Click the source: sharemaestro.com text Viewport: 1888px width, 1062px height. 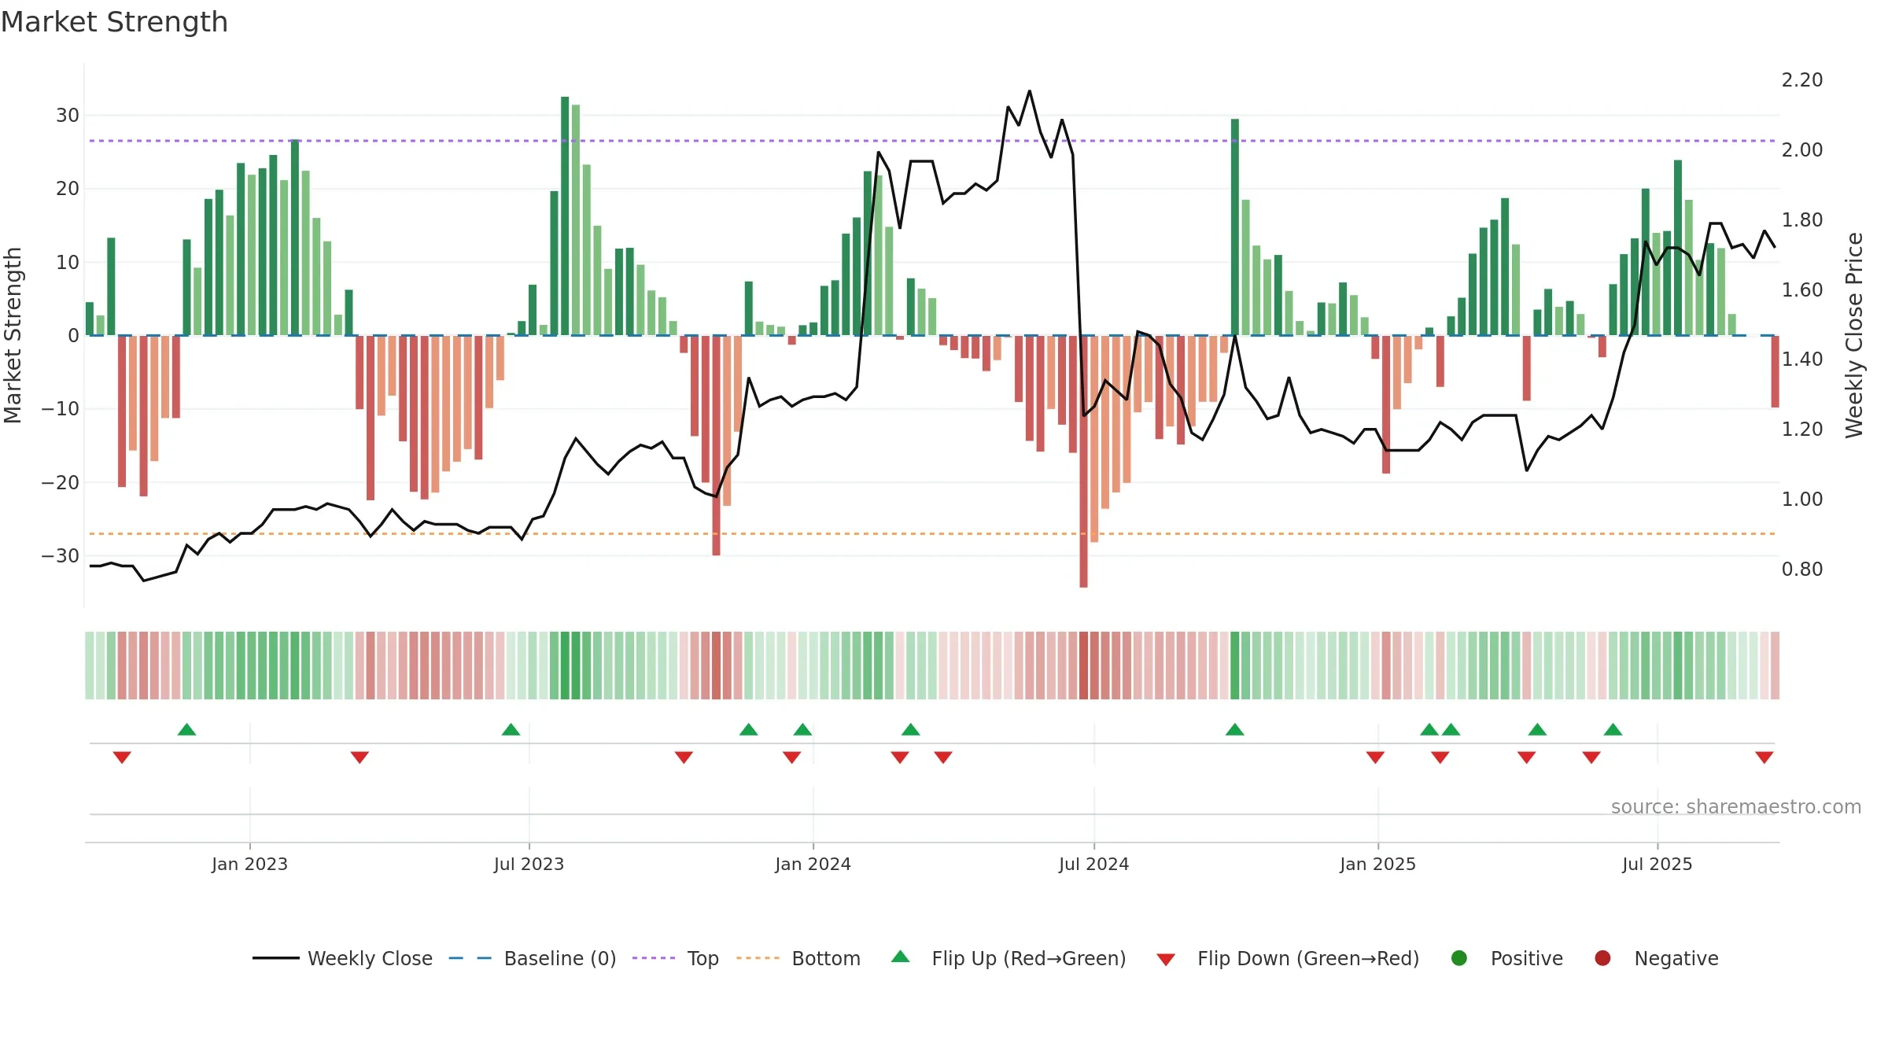1735,807
